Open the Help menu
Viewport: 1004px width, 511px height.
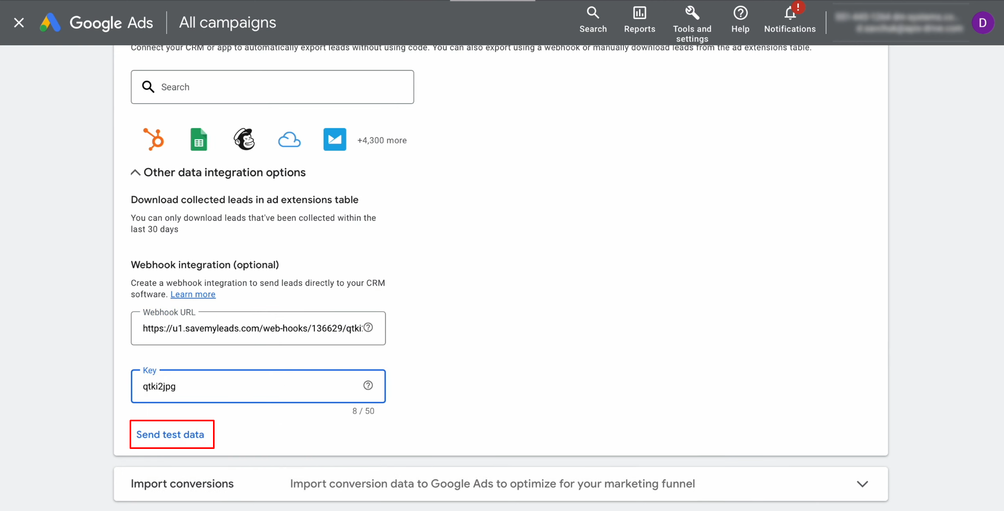[x=740, y=20]
